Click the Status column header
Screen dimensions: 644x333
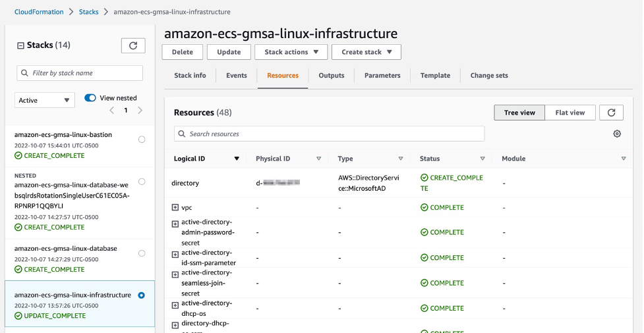(430, 159)
